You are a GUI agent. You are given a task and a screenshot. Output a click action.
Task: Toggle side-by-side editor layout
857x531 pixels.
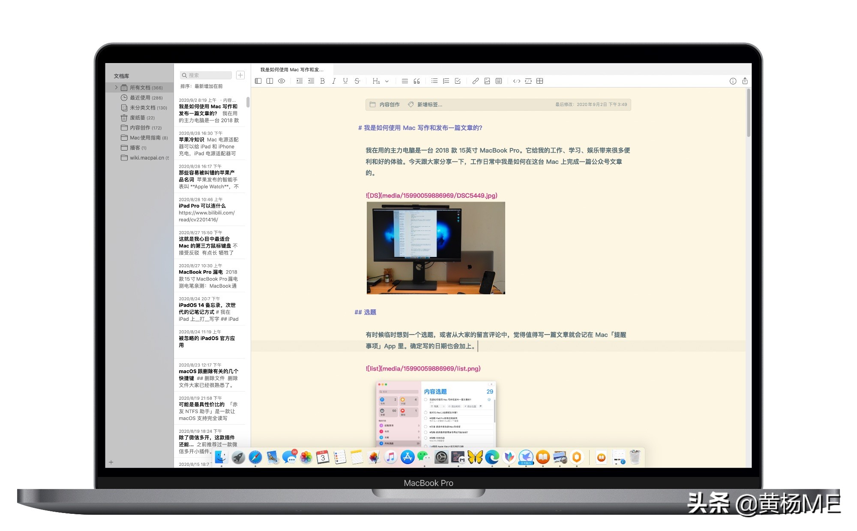tap(269, 81)
